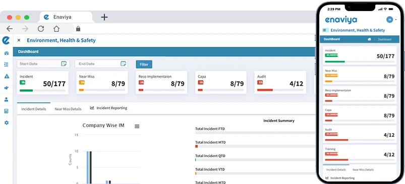Tap the phone Reco Implementaion card
Screen dimensions: 405x184
[360, 95]
